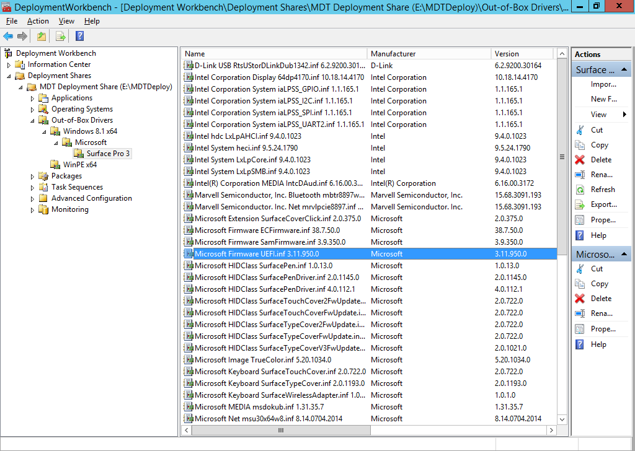
Task: Expand the Applications node
Action: (32, 99)
